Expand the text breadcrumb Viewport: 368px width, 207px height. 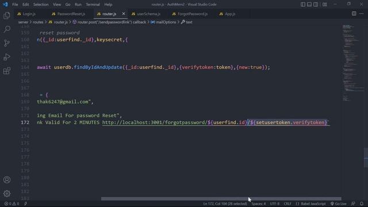pos(187,22)
